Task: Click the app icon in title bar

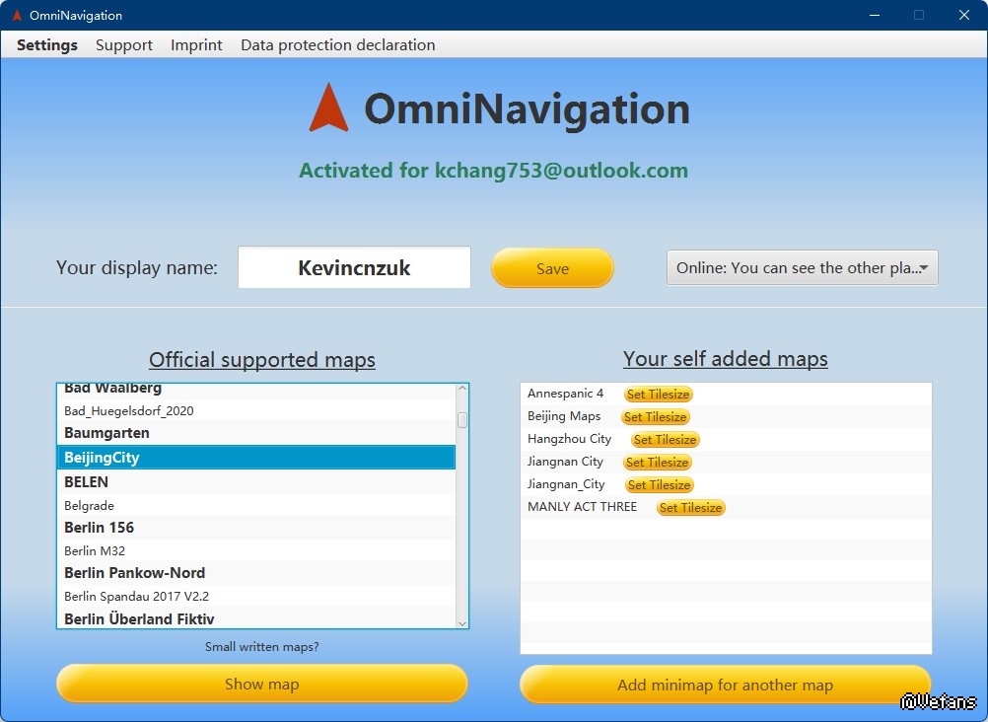Action: point(16,16)
